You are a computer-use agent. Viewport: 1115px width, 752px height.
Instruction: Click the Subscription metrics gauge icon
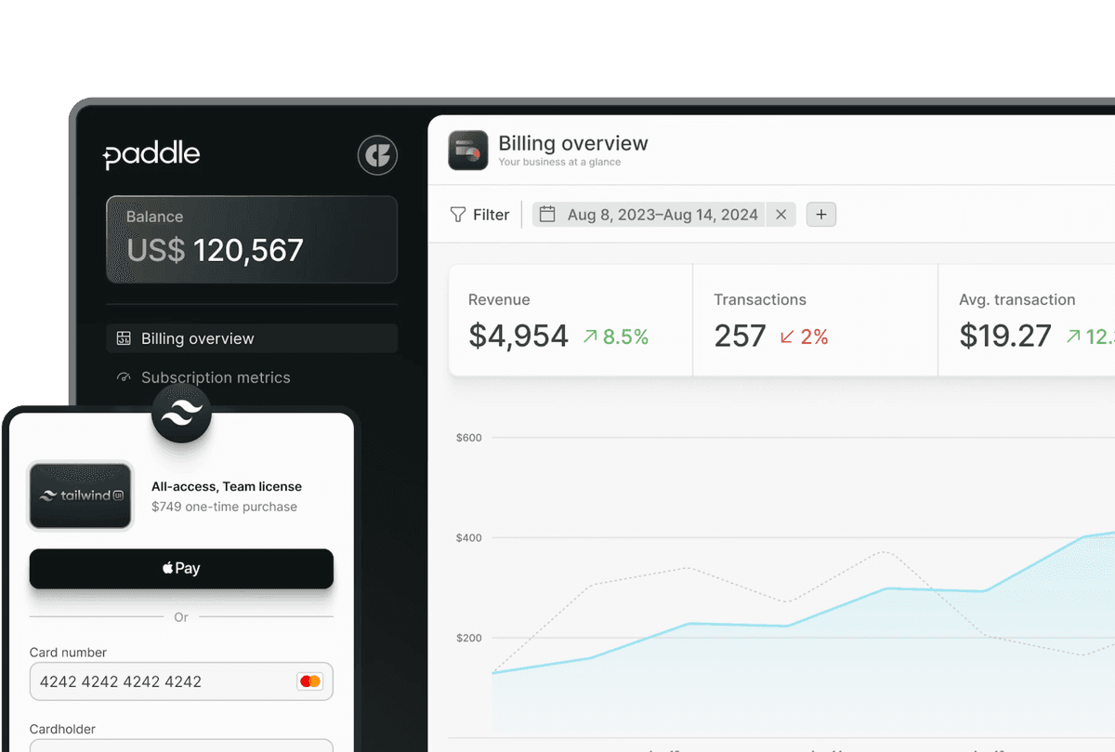click(x=124, y=377)
